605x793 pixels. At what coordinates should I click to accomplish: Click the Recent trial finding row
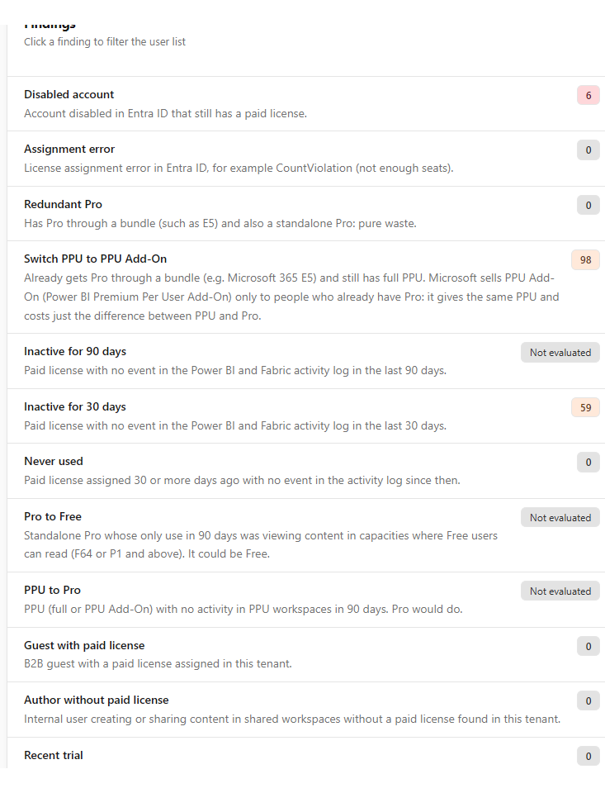pos(305,755)
